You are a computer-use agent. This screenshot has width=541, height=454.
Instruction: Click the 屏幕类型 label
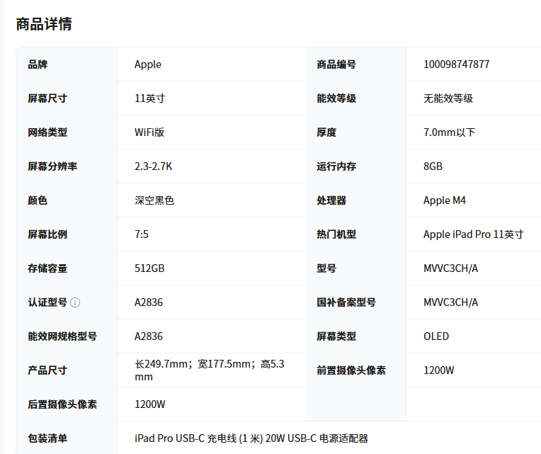click(x=336, y=336)
